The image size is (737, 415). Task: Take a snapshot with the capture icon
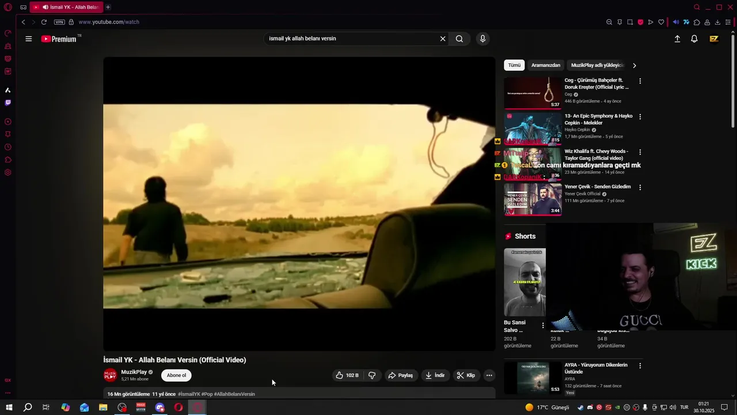630,22
